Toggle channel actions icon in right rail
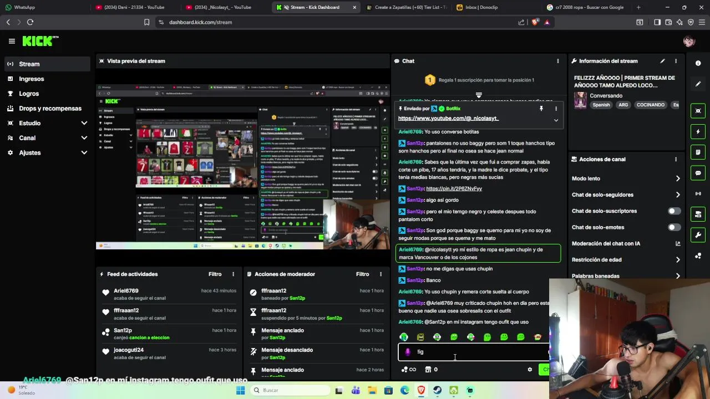This screenshot has width=710, height=399. tap(698, 214)
